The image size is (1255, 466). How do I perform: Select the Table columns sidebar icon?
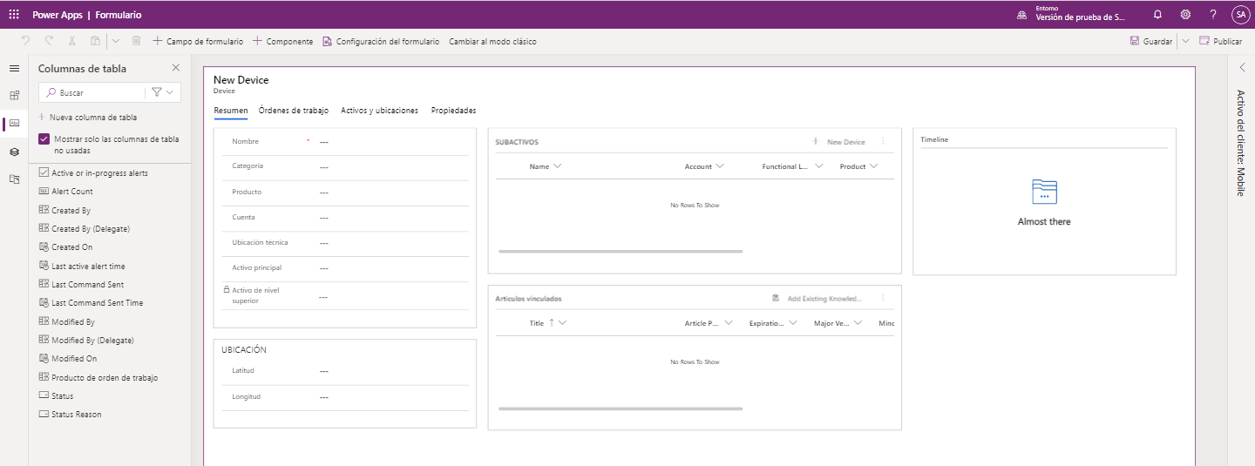14,124
